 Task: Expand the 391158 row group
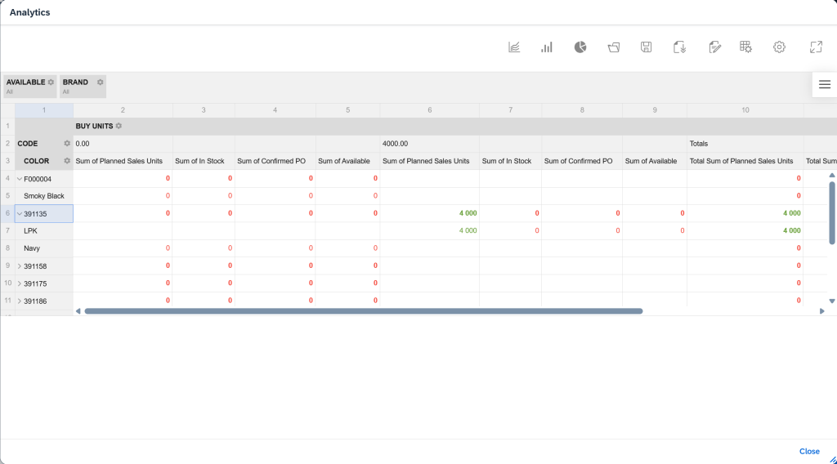[x=20, y=266]
